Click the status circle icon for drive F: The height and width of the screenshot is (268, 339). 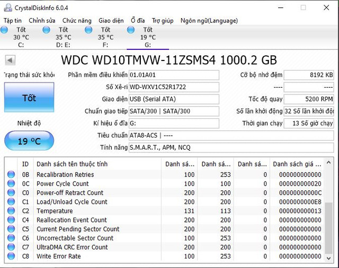88,30
